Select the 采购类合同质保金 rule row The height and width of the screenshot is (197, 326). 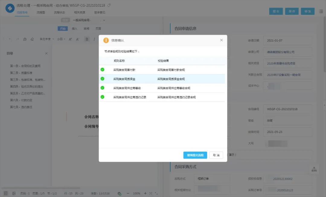[x=162, y=79]
